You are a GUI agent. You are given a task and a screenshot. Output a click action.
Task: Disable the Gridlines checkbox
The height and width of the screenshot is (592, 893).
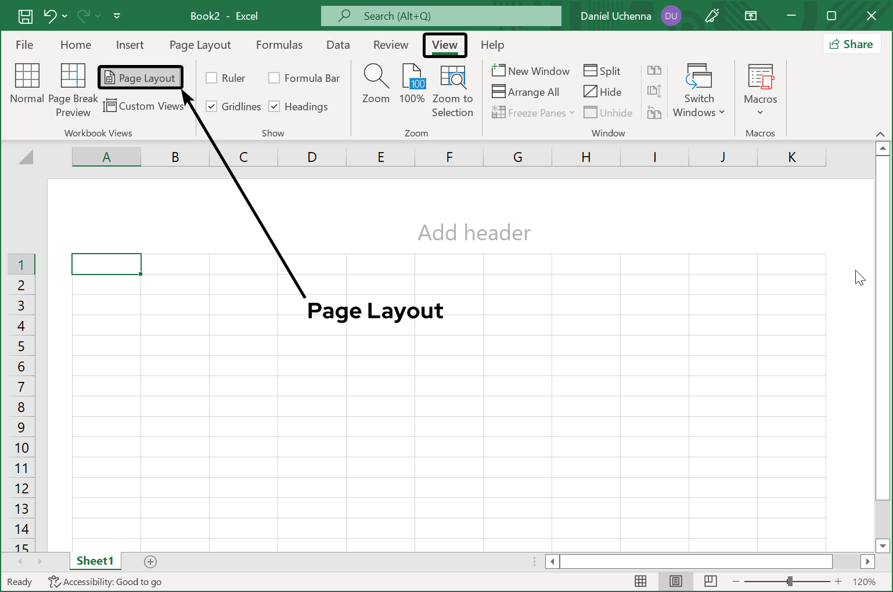(x=211, y=106)
